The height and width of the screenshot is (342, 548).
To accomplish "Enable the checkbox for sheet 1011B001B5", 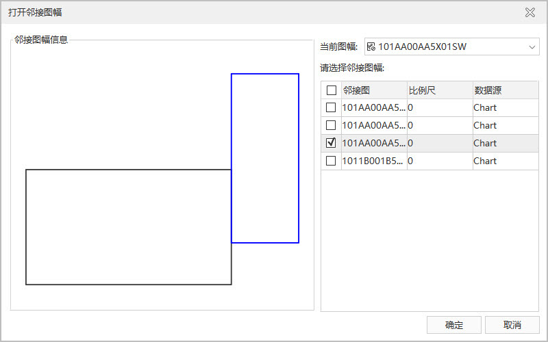I will [x=332, y=161].
